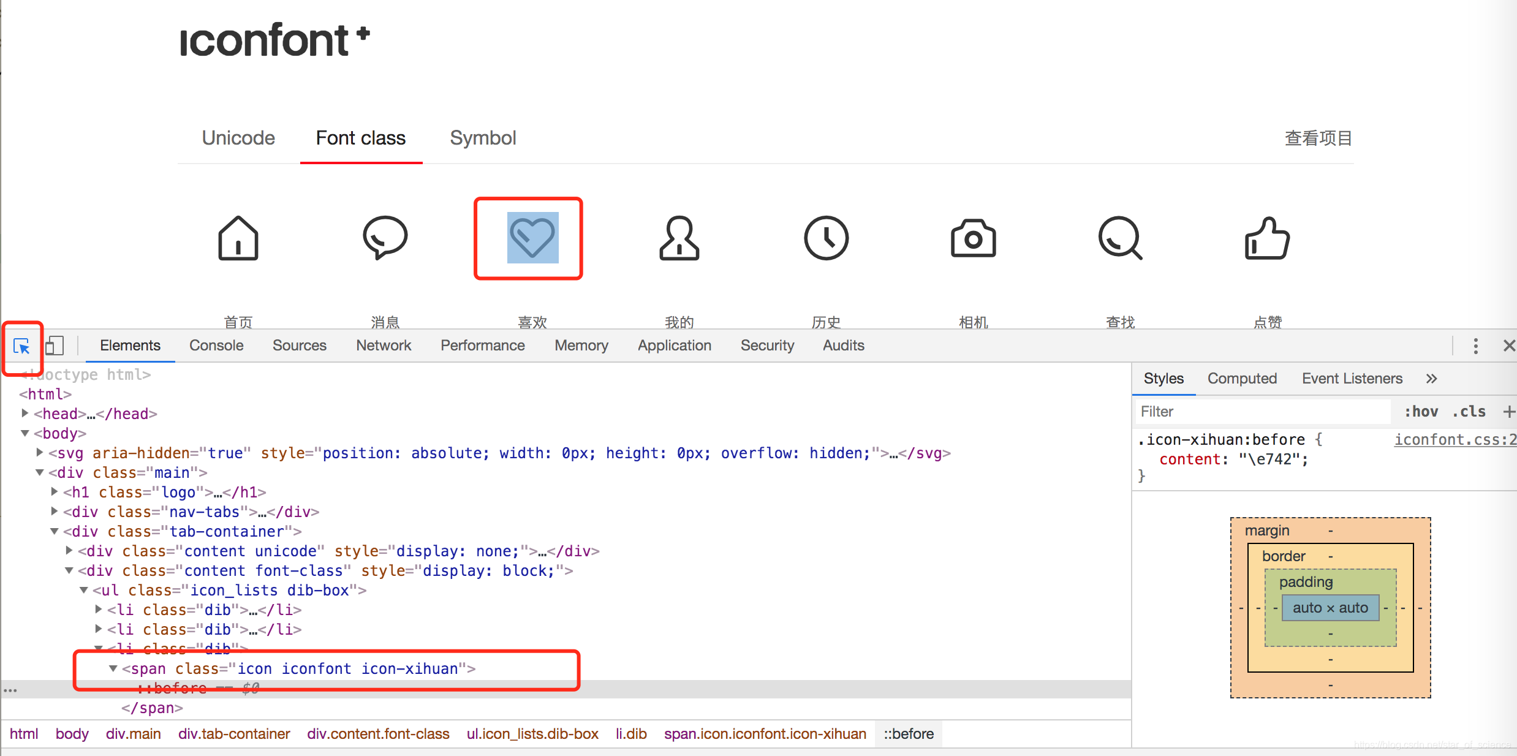Collapse the body node
Viewport: 1517px width, 756px height.
25,433
